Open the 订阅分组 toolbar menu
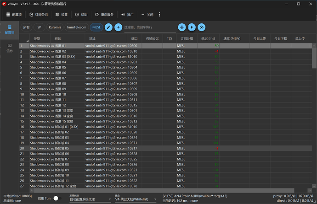The width and height of the screenshot is (317, 204). tap(39, 15)
